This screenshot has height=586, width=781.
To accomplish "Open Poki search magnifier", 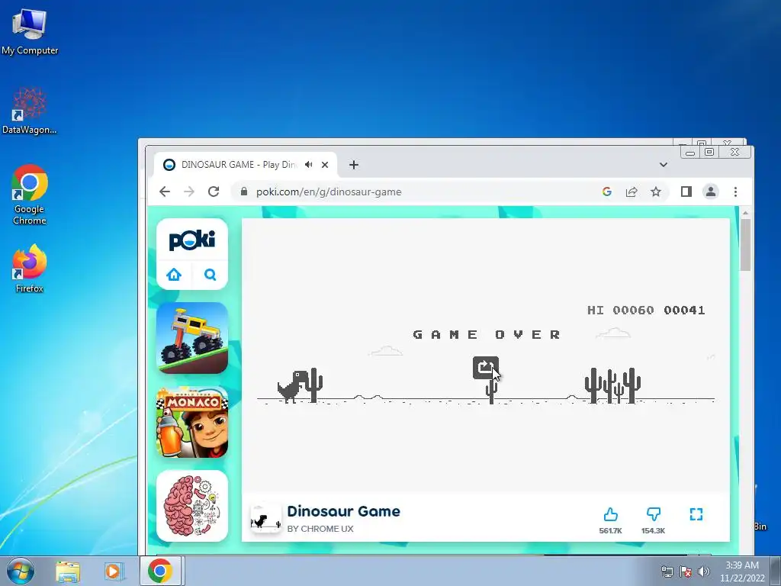I will pos(211,275).
